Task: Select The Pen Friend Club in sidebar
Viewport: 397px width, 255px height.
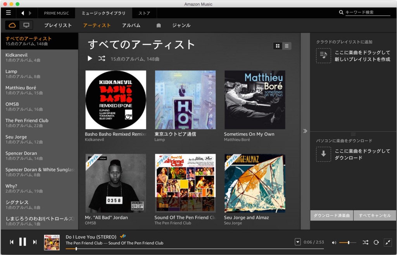Action: pyautogui.click(x=40, y=123)
